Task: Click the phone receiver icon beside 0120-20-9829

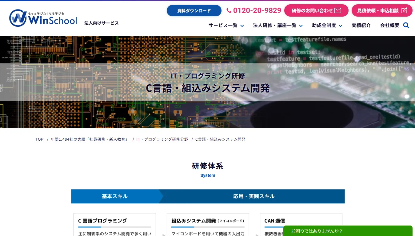Action: [x=229, y=10]
